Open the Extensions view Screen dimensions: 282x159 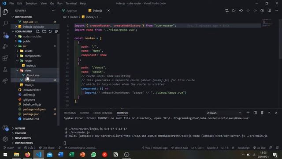point(5,58)
